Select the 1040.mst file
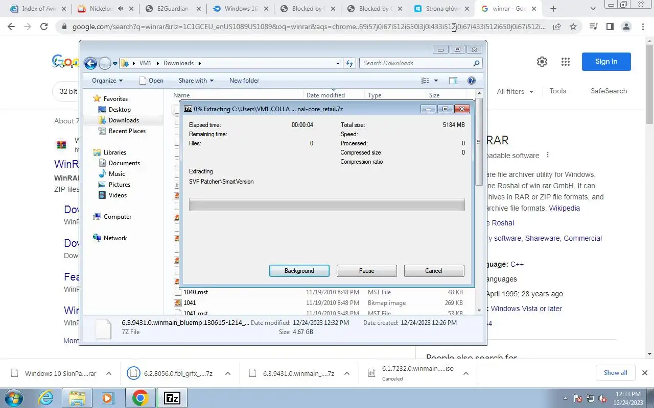The width and height of the screenshot is (654, 408). pos(196,292)
